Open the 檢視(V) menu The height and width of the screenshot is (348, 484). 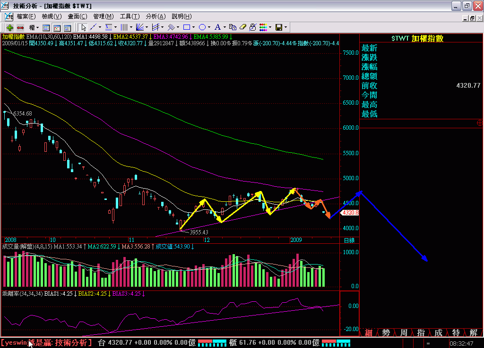click(x=52, y=17)
